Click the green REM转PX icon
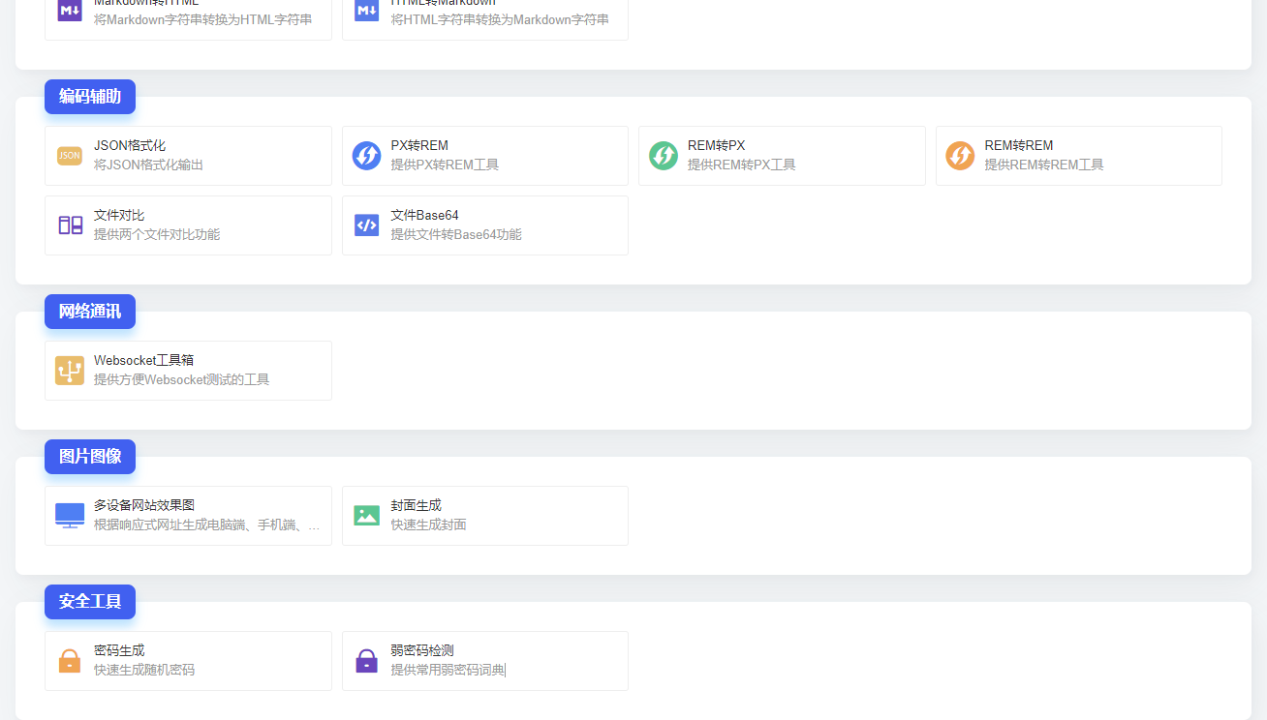1267x720 pixels. click(664, 156)
